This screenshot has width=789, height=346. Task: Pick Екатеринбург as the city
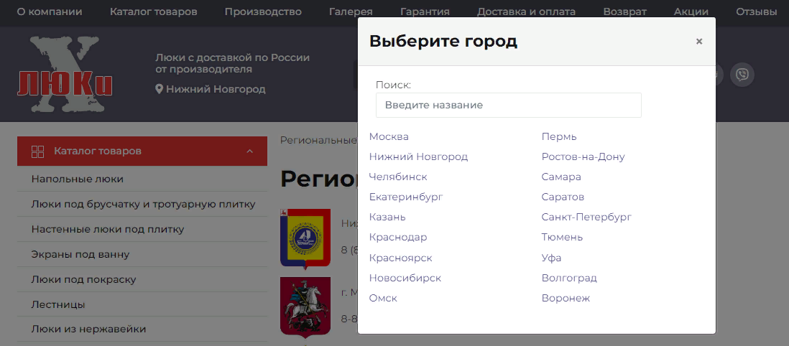[x=405, y=197]
